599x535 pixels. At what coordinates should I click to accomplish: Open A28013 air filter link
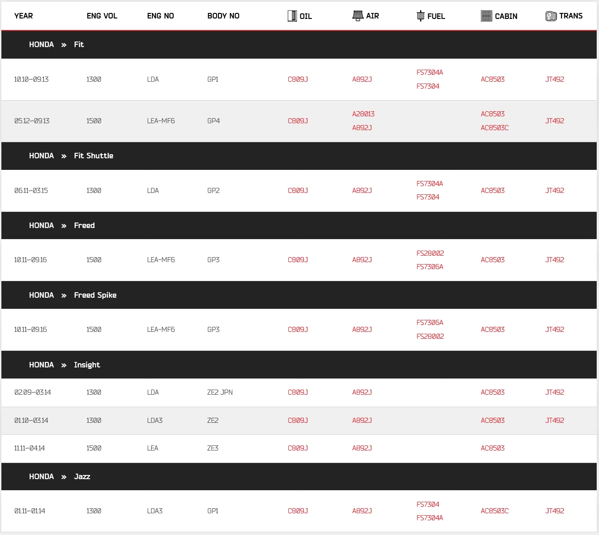click(363, 114)
